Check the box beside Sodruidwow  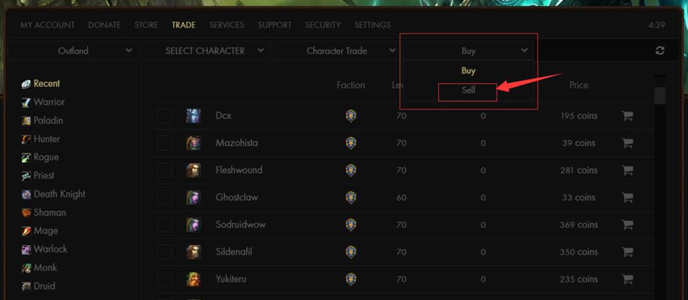click(x=165, y=225)
